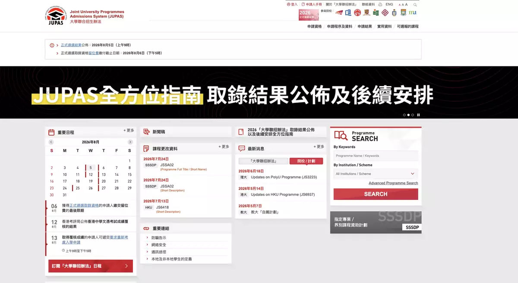Expand the All Institutions / Scheme dropdown
The height and width of the screenshot is (283, 518).
376,174
